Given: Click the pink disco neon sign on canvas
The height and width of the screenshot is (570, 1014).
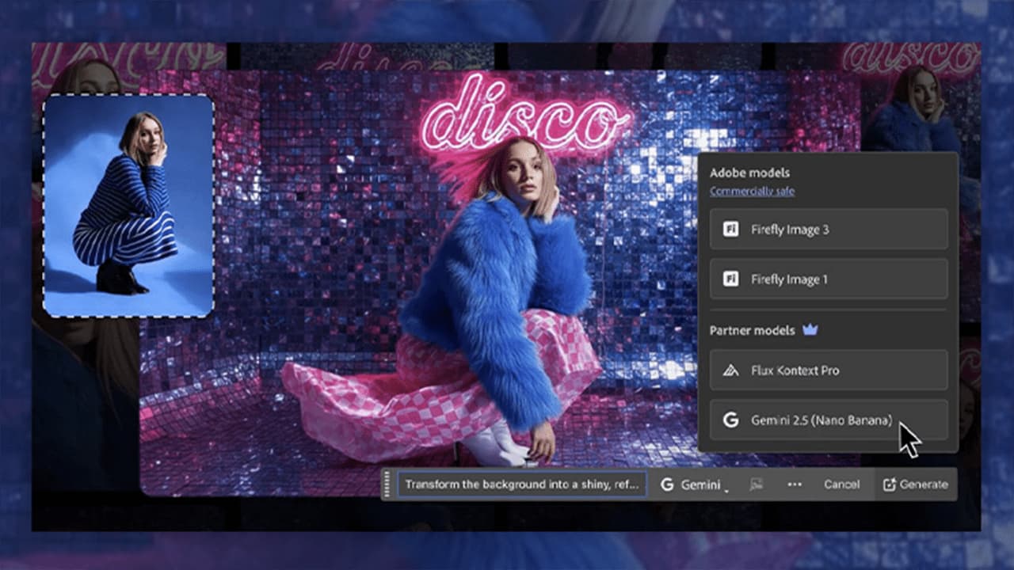Looking at the screenshot, I should click(x=523, y=119).
